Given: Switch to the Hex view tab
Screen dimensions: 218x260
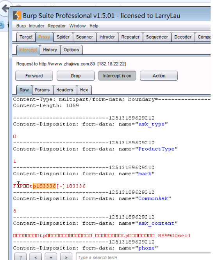Looking at the screenshot, I should pyautogui.click(x=84, y=90).
